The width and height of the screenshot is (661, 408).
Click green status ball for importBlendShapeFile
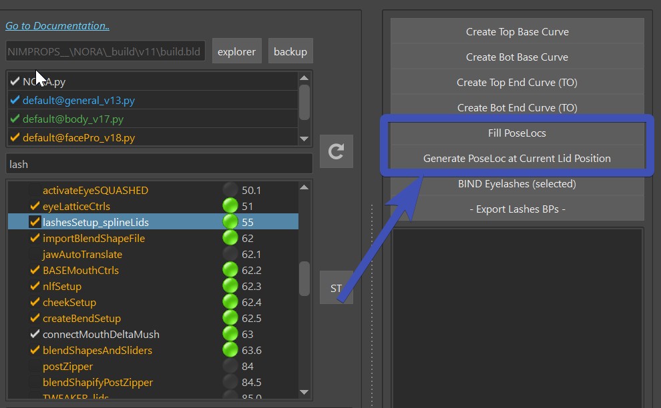tap(230, 238)
